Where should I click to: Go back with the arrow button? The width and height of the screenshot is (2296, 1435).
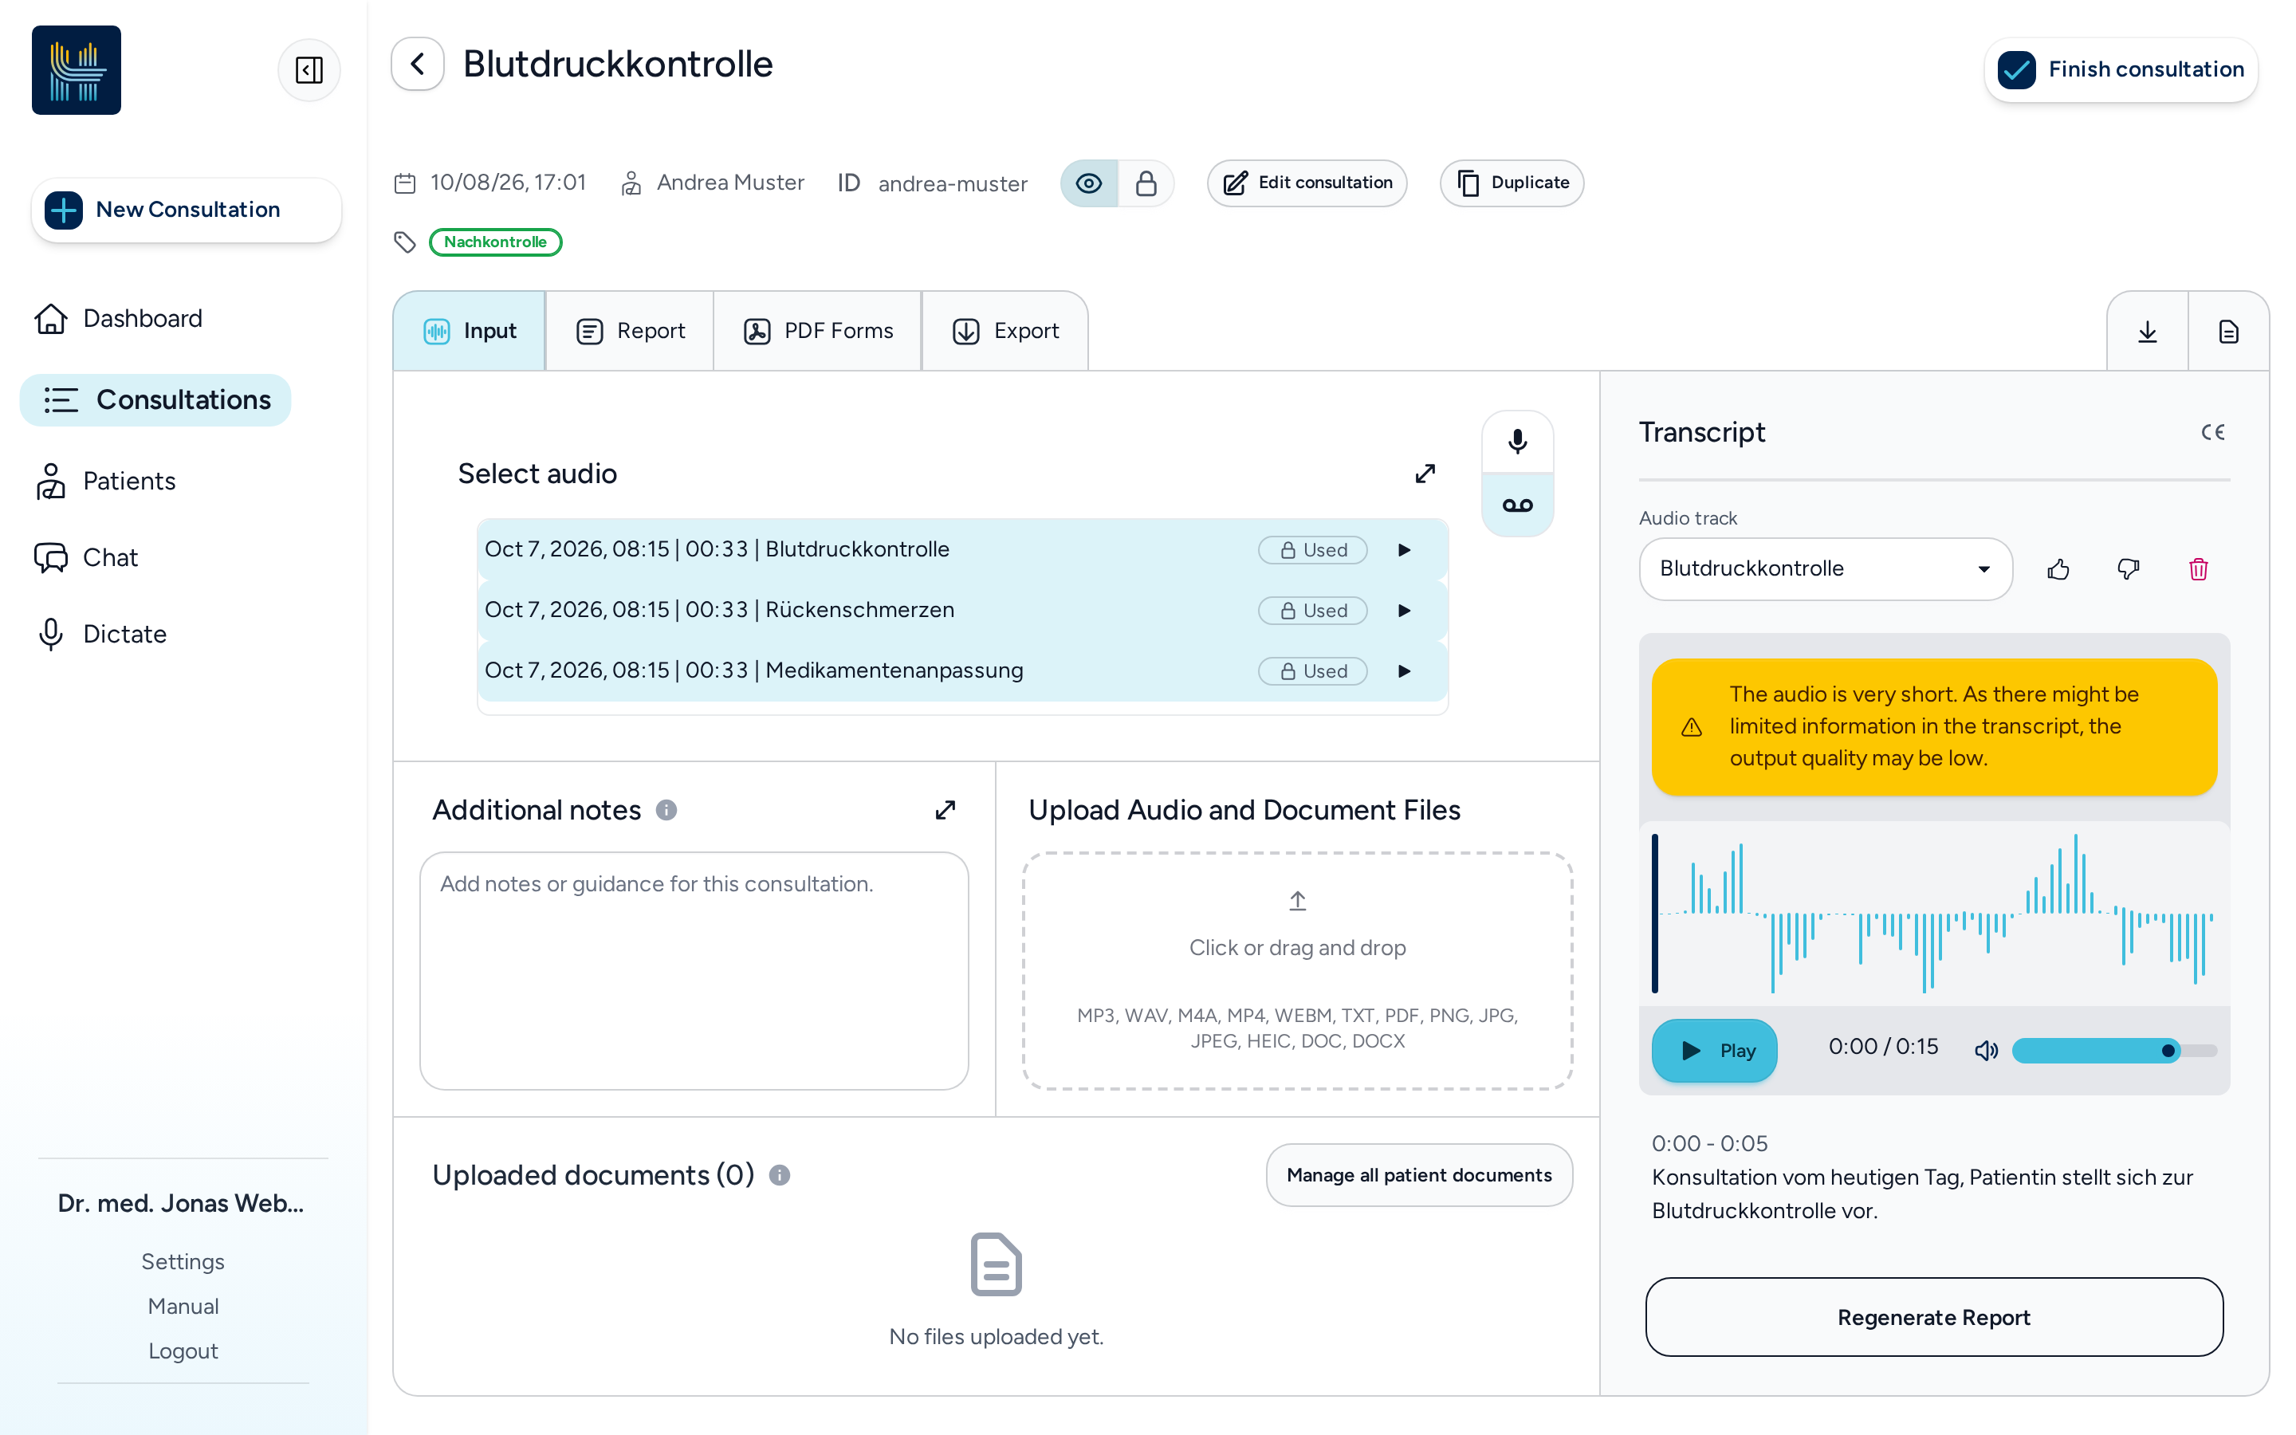coord(418,65)
